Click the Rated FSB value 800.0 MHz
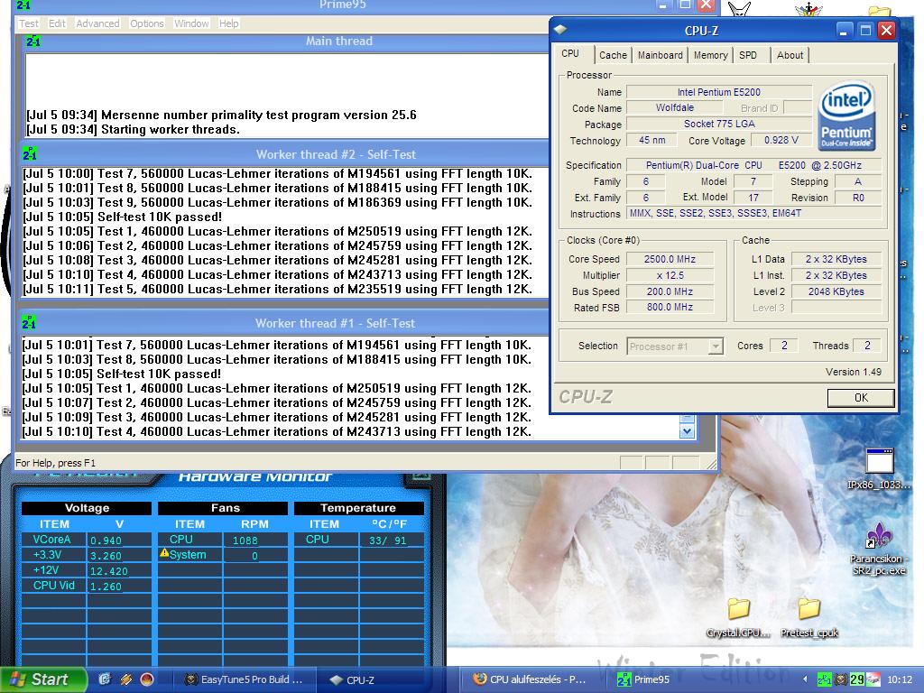Image resolution: width=924 pixels, height=693 pixels. [670, 307]
